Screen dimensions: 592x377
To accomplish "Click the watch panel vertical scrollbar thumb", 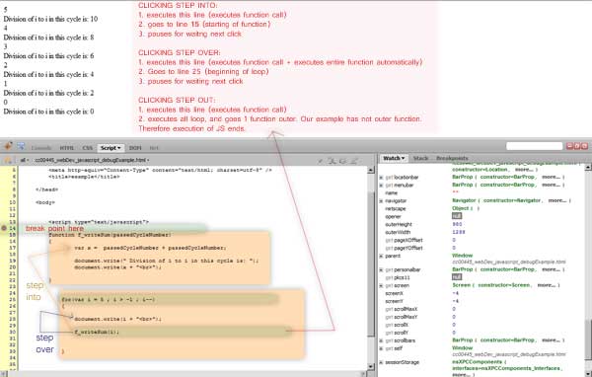I will (x=588, y=339).
